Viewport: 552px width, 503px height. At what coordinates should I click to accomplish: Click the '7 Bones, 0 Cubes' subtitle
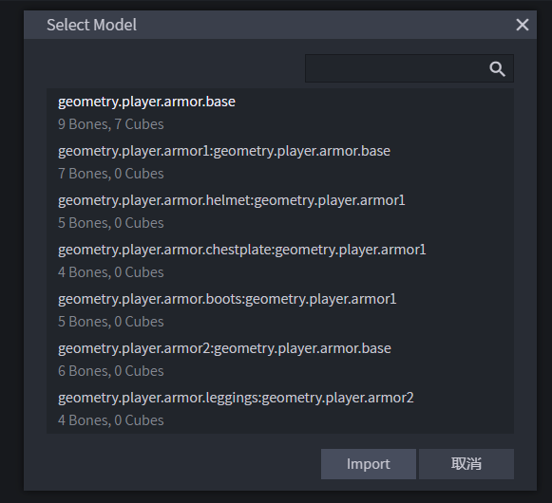coord(111,174)
